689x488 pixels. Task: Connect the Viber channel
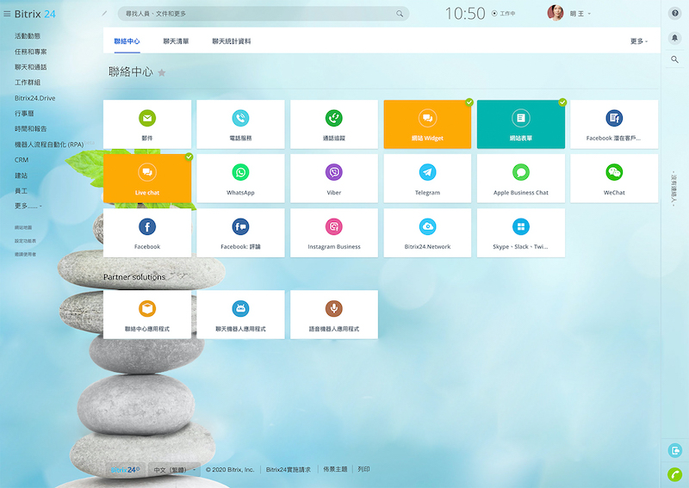pyautogui.click(x=334, y=178)
